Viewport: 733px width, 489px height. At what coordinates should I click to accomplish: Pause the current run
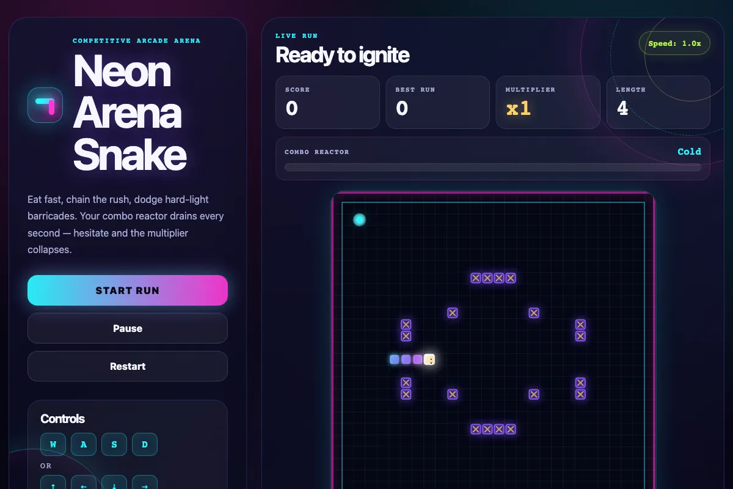coord(128,328)
